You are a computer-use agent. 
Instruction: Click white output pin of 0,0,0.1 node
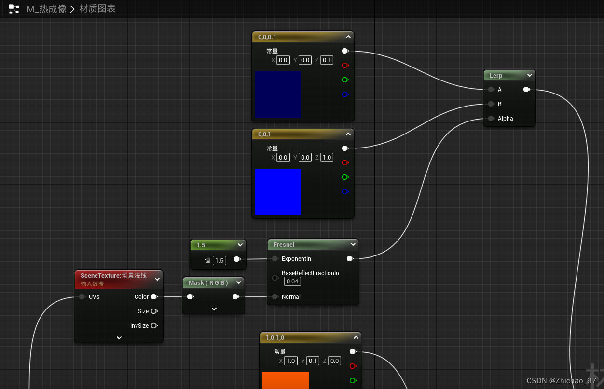tap(345, 51)
